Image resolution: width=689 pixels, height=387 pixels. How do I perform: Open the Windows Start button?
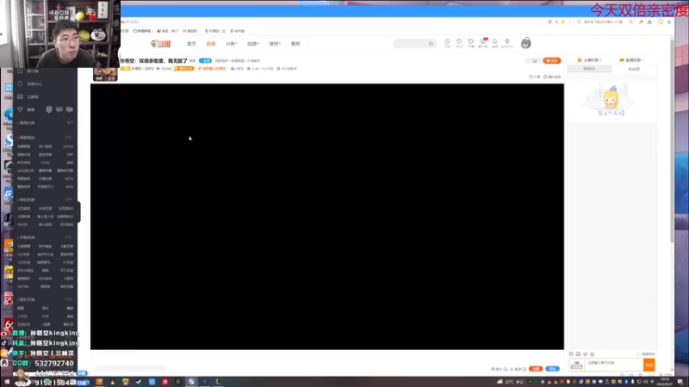pyautogui.click(x=7, y=382)
